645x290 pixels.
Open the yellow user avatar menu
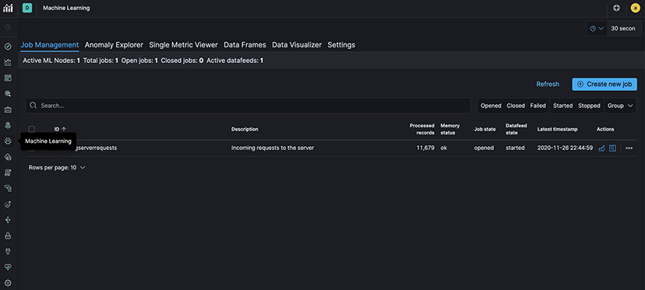pos(635,8)
